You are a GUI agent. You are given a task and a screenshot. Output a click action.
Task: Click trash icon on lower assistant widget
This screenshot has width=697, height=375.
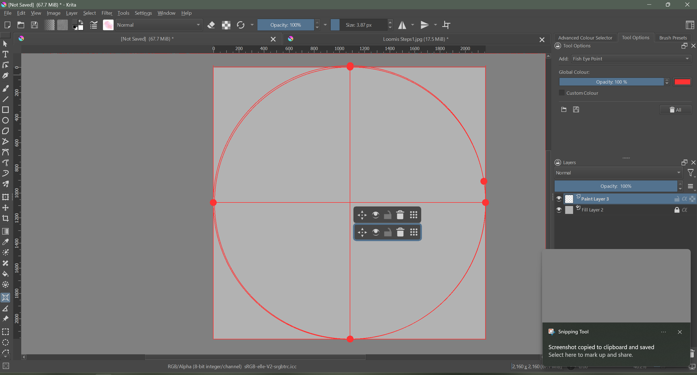[x=400, y=232]
